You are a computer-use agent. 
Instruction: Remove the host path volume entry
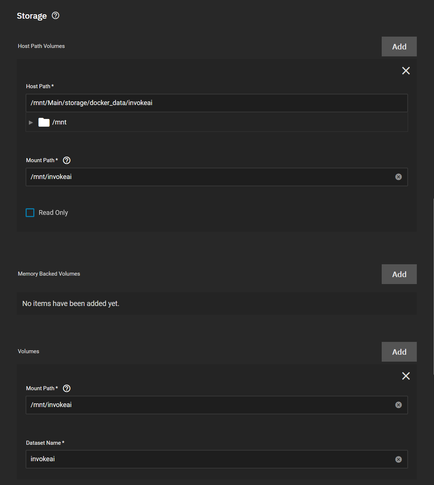coord(406,70)
